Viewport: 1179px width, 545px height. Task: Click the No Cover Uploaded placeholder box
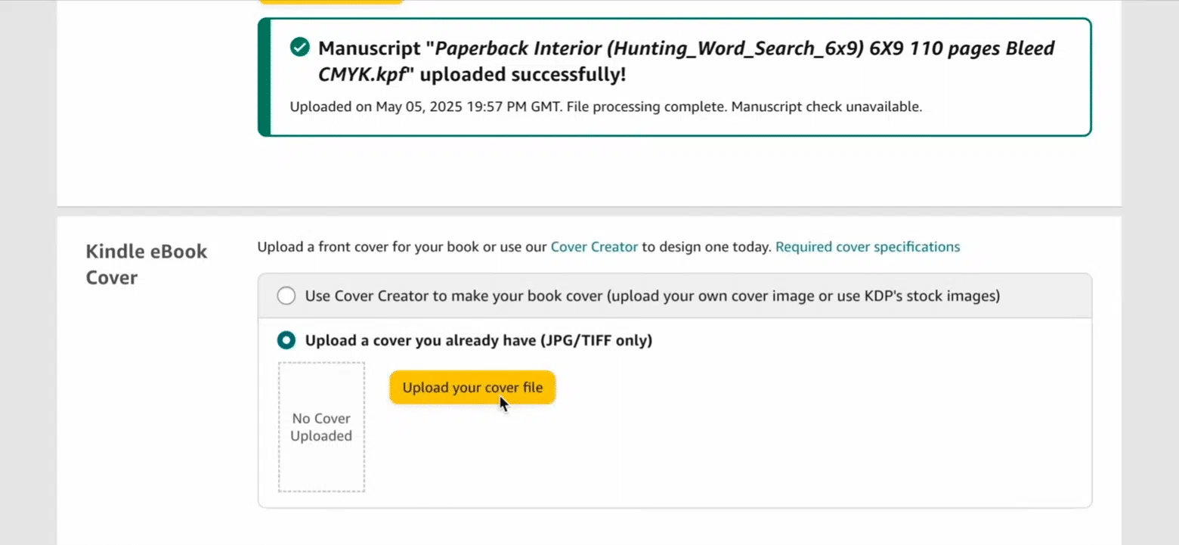pos(321,427)
